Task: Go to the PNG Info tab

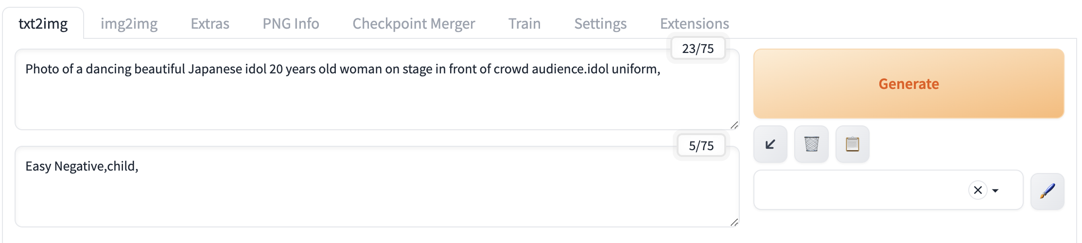Action: coord(291,23)
